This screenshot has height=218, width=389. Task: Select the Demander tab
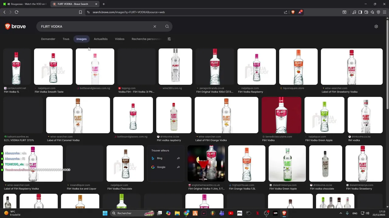point(48,39)
